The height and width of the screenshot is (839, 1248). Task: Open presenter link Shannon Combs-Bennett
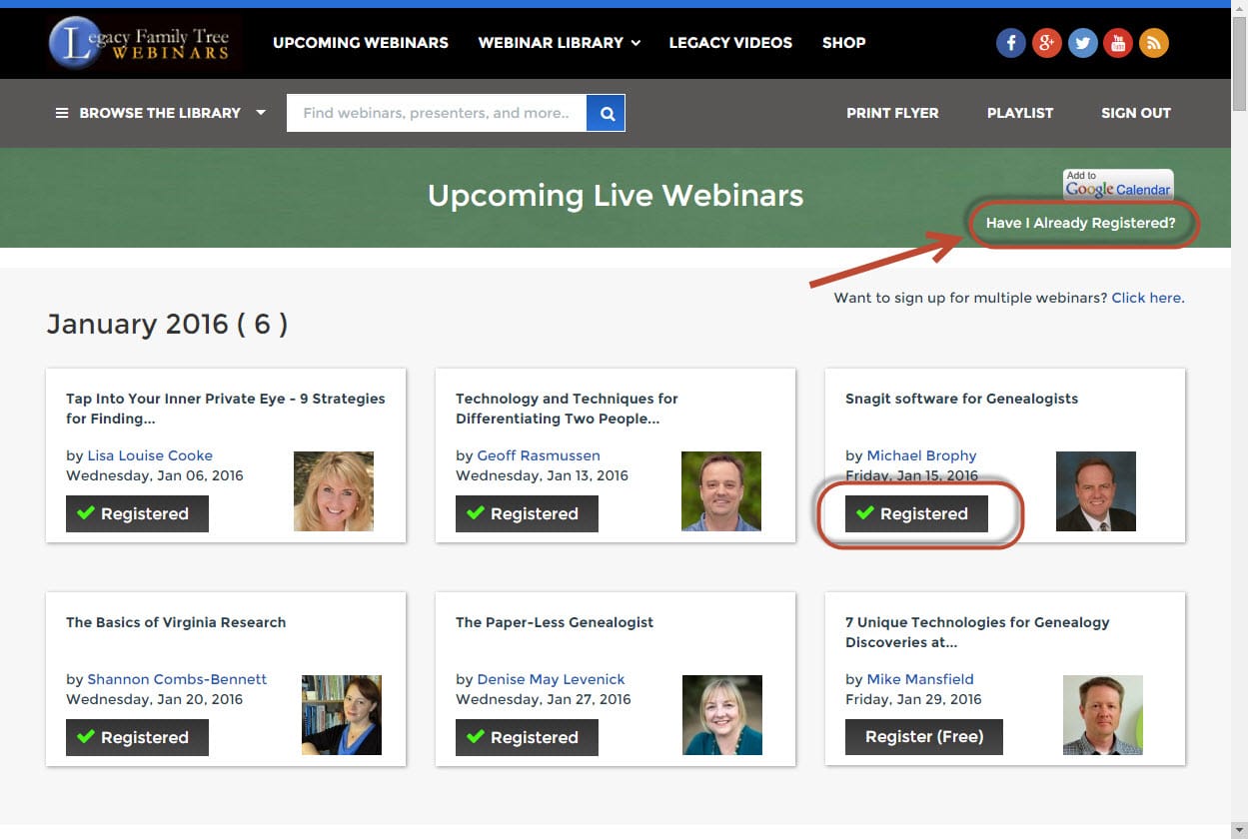(177, 679)
